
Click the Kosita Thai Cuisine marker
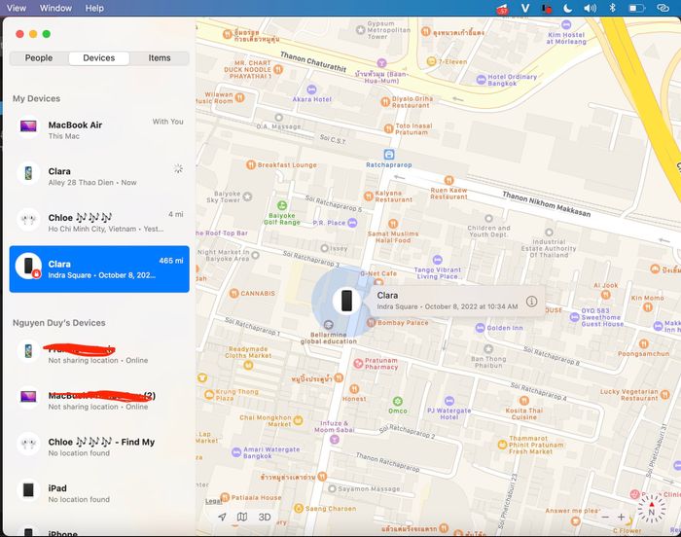tap(524, 400)
